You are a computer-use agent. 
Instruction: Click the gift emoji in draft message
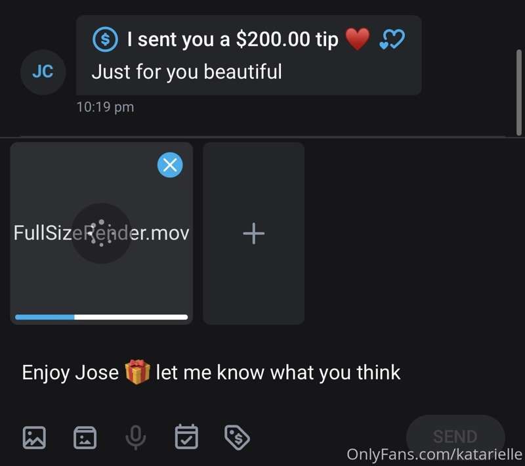click(137, 372)
